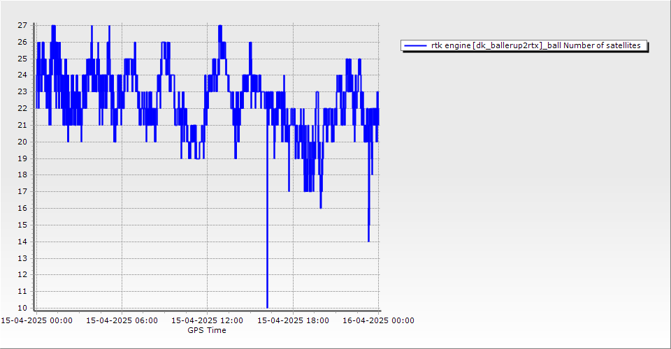Click the y-axis value 10
This screenshot has height=349, width=671.
tap(22, 308)
